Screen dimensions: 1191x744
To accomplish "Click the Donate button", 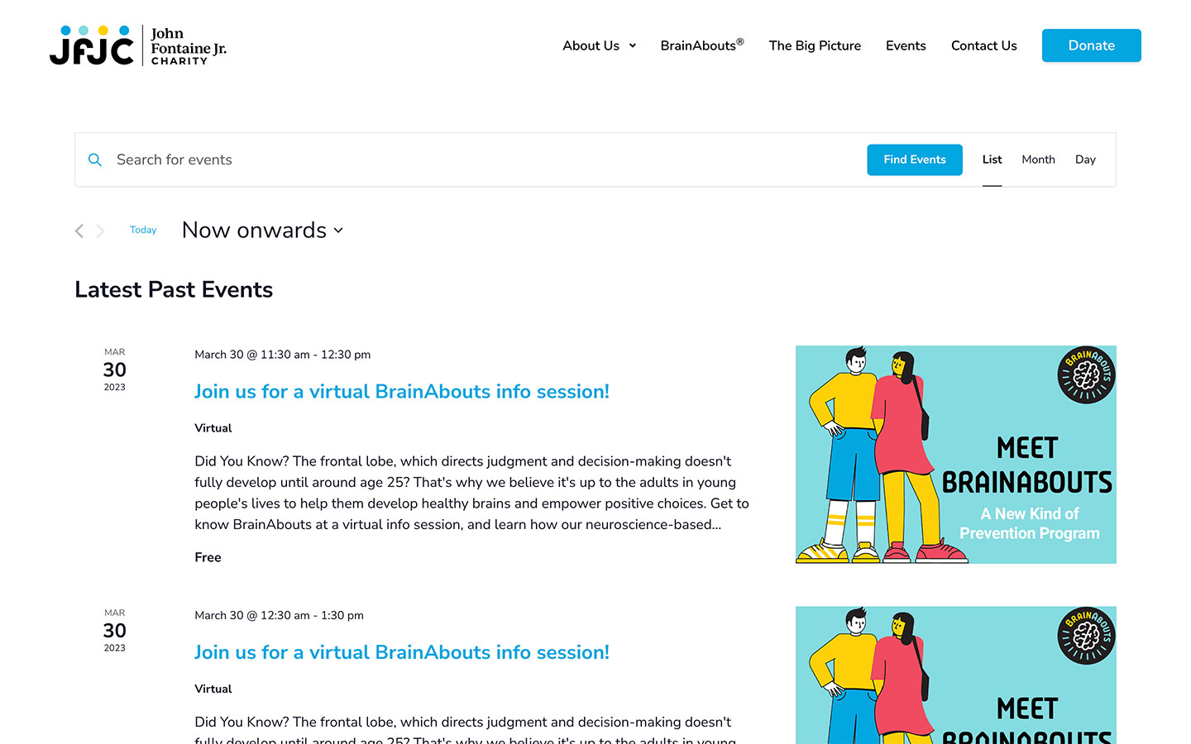I will tap(1091, 45).
